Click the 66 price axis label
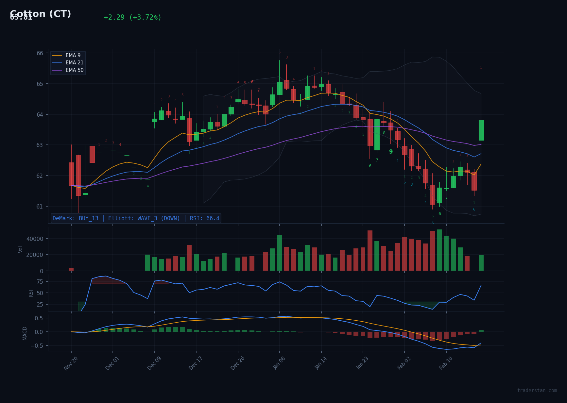Viewport: 567px width, 403px height. (x=40, y=53)
